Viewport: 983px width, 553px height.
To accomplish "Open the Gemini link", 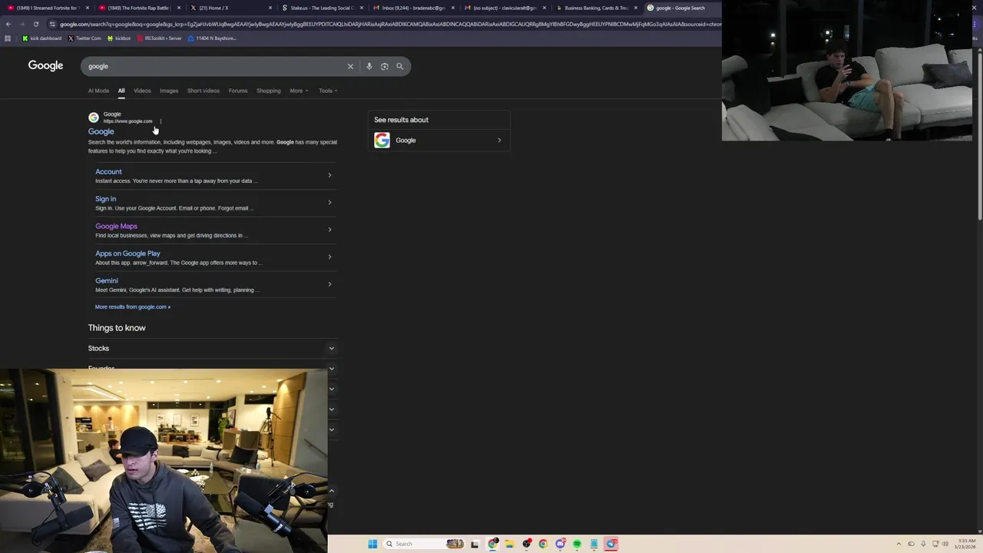I will 107,281.
